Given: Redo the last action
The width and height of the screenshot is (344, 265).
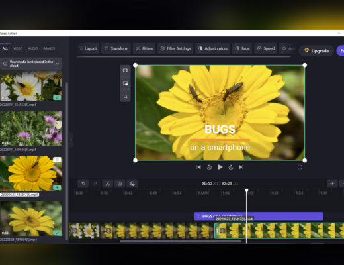Looking at the screenshot, I should coord(95,184).
